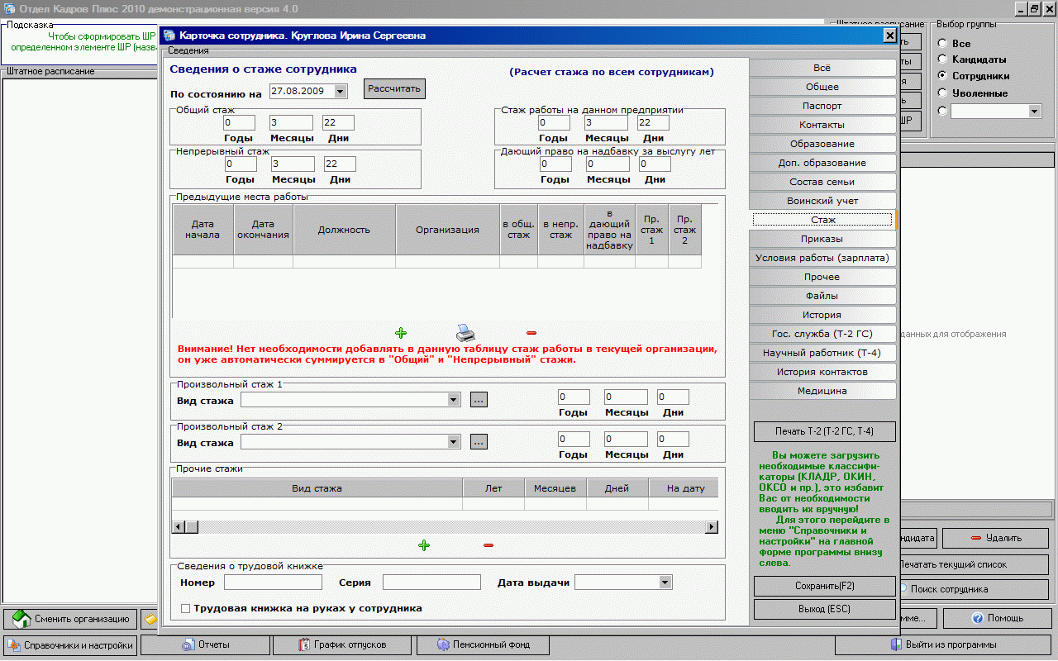Click Сменить организацию button in main window
Image resolution: width=1058 pixels, height=661 pixels.
(x=69, y=618)
